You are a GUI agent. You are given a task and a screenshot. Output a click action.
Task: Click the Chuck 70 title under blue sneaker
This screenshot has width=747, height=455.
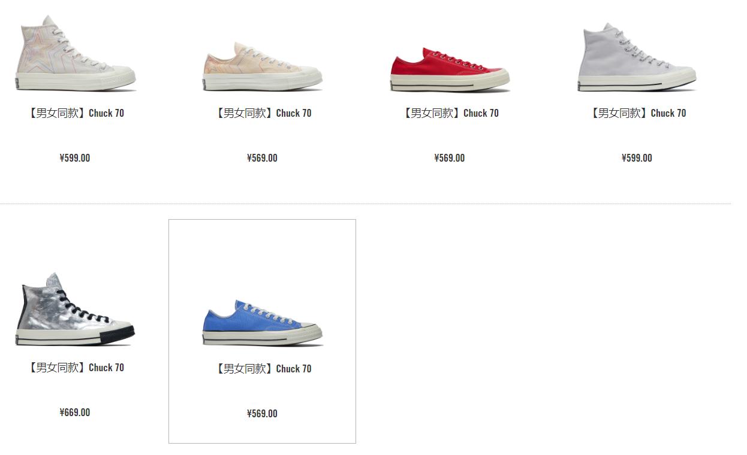(x=263, y=369)
